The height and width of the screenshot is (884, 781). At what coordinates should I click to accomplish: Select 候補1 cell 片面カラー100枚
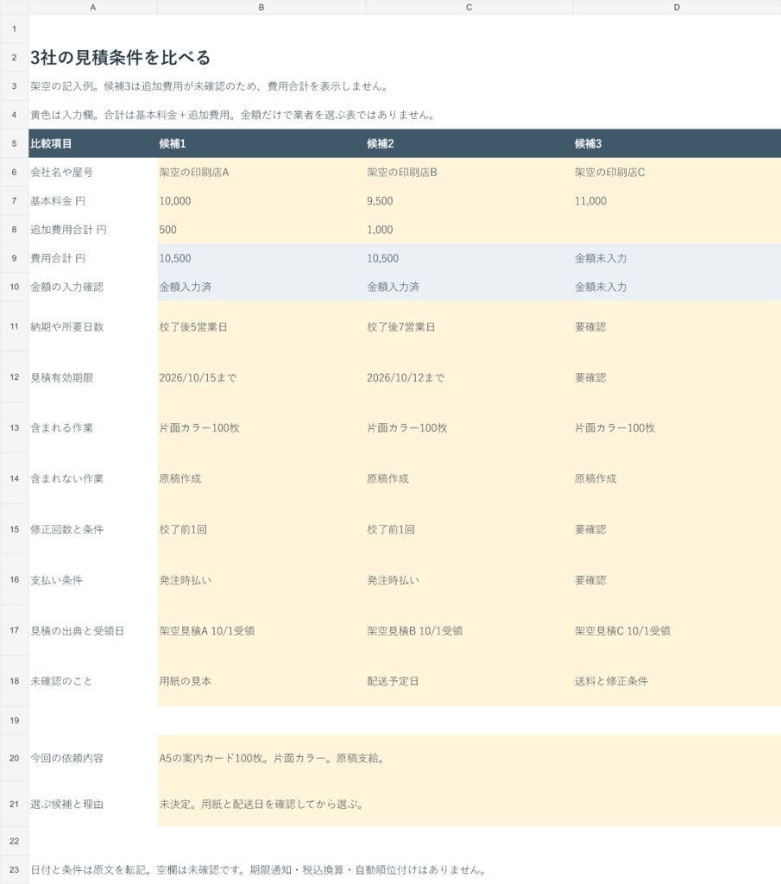[x=261, y=428]
